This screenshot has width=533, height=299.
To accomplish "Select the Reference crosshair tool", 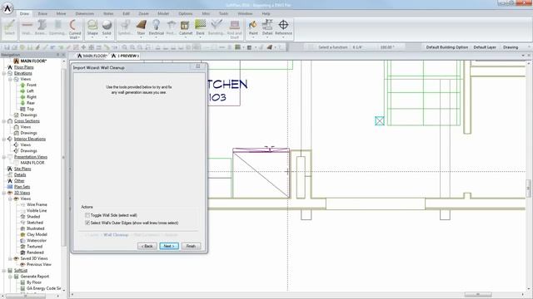I will coord(283,27).
